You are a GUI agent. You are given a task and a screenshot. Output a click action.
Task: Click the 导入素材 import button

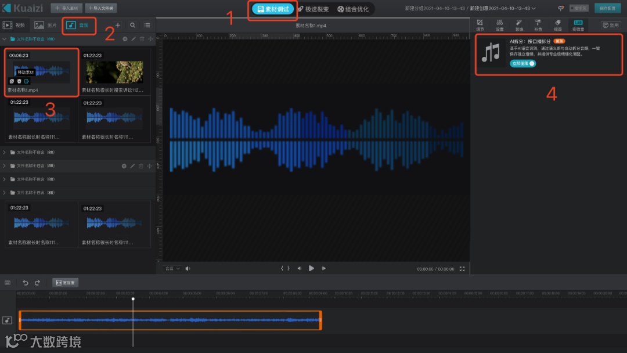click(x=66, y=8)
